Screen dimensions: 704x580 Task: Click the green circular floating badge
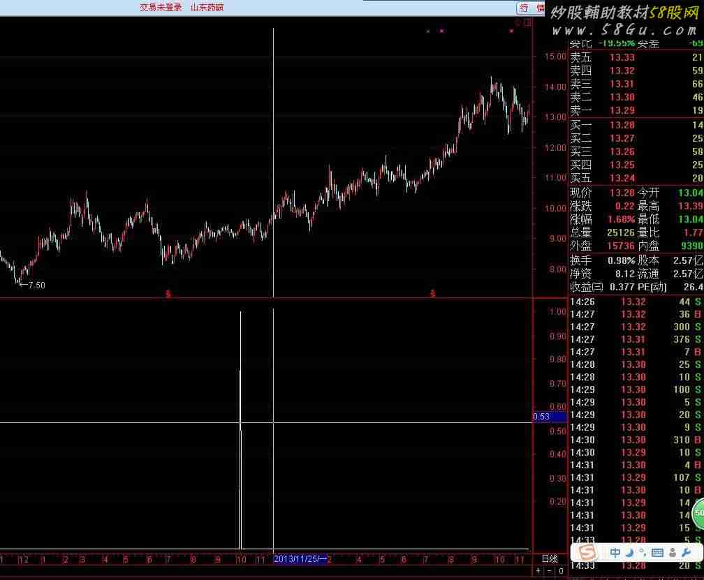click(698, 514)
